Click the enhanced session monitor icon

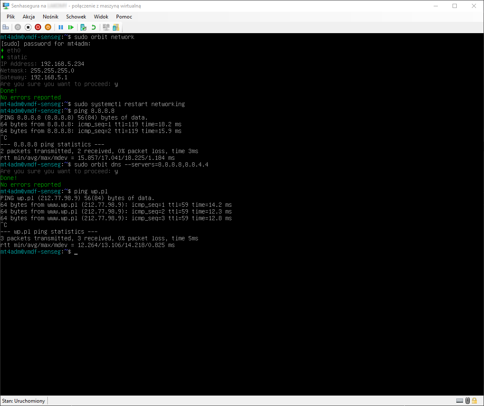tap(106, 27)
